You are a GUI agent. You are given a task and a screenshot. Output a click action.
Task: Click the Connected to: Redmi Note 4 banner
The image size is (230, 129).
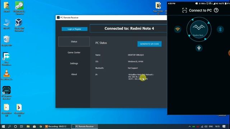(x=128, y=28)
